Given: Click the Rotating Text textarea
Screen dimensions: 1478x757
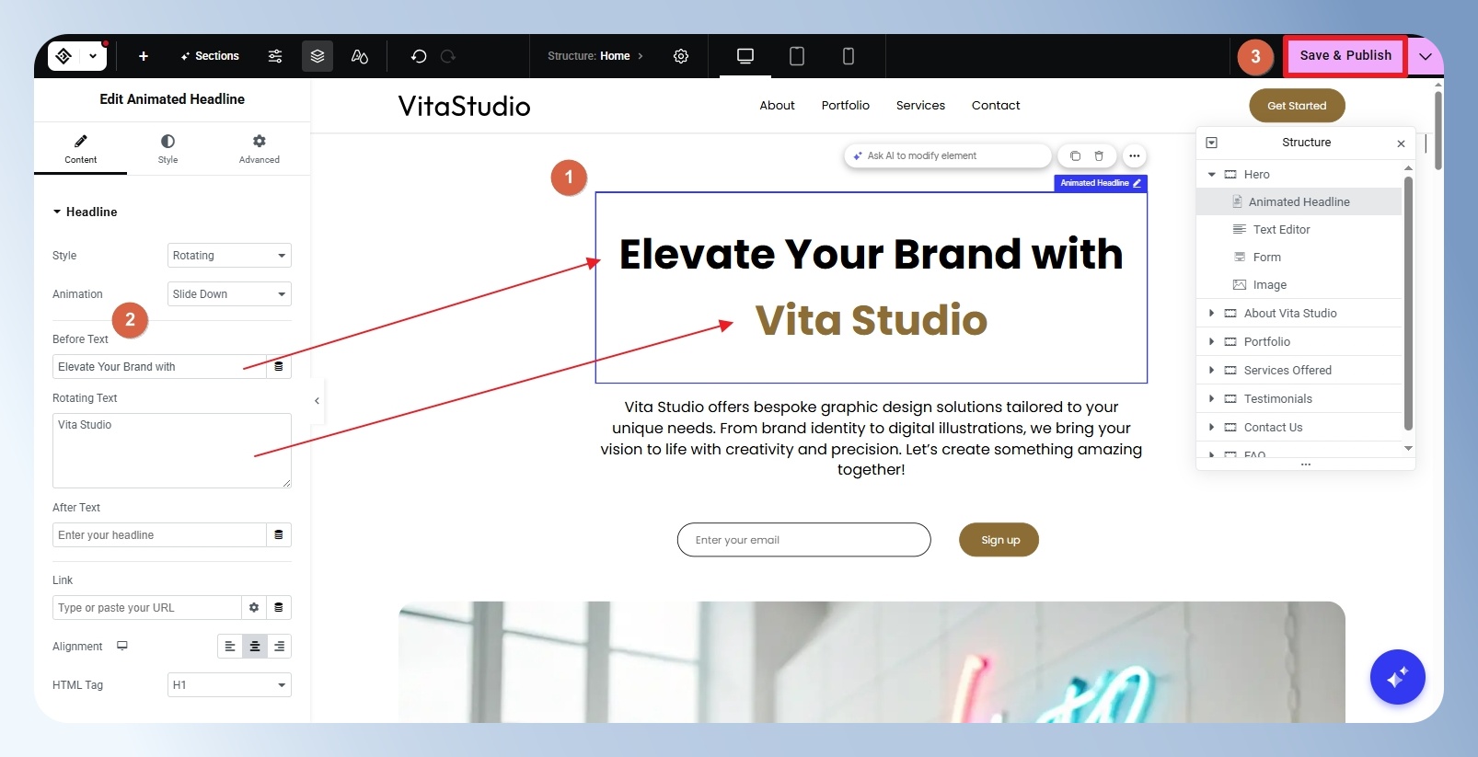Looking at the screenshot, I should 172,451.
